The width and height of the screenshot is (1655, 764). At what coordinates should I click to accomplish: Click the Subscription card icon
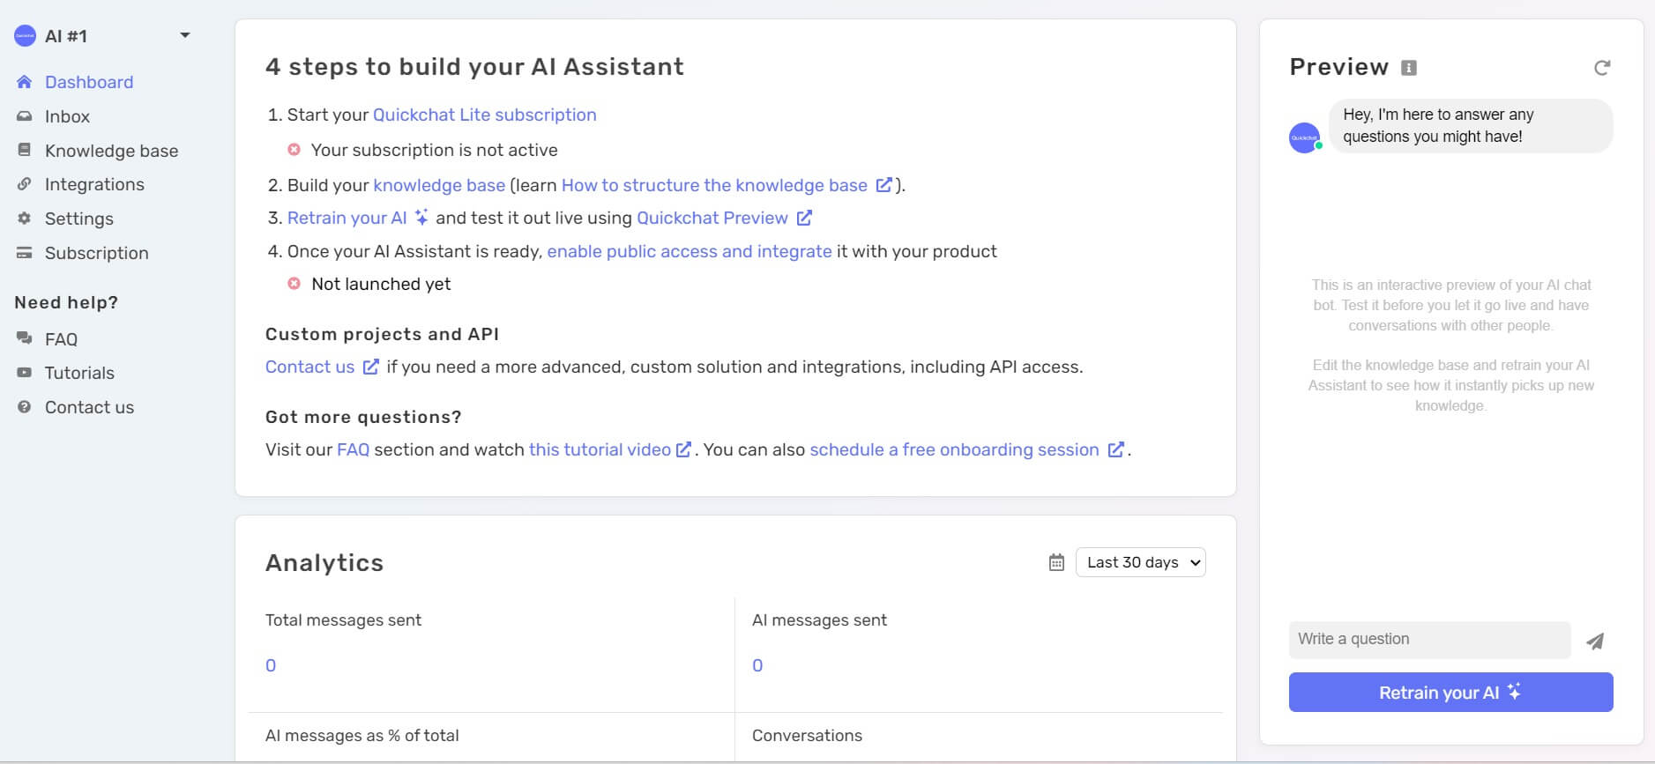[x=25, y=253]
